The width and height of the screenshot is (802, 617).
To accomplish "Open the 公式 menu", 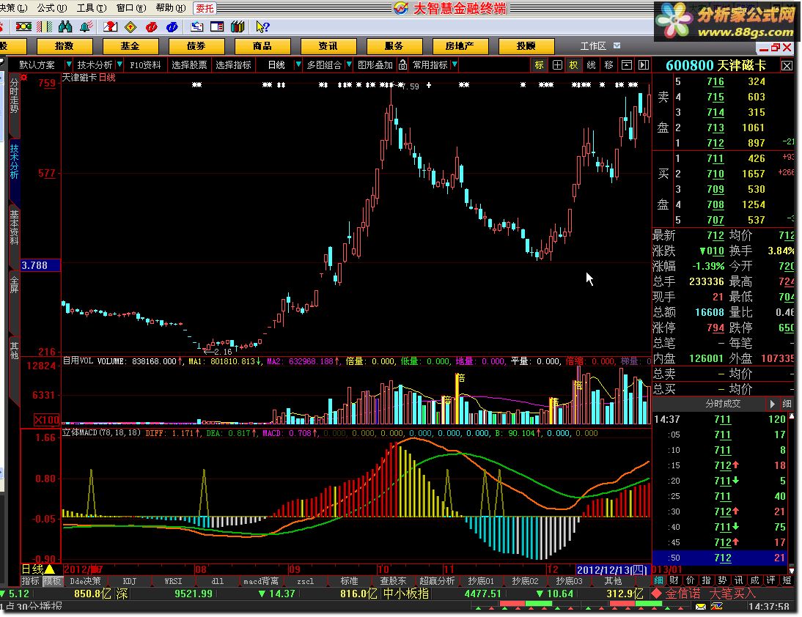I will (x=52, y=7).
